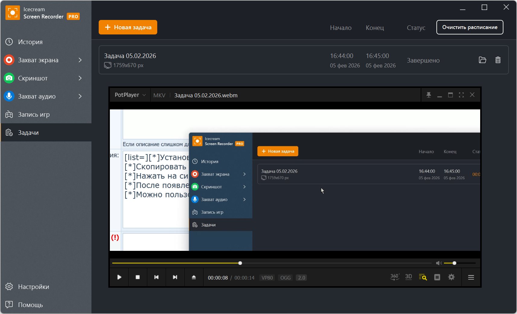517x314 pixels.
Task: Open the task's output folder
Action: click(482, 60)
